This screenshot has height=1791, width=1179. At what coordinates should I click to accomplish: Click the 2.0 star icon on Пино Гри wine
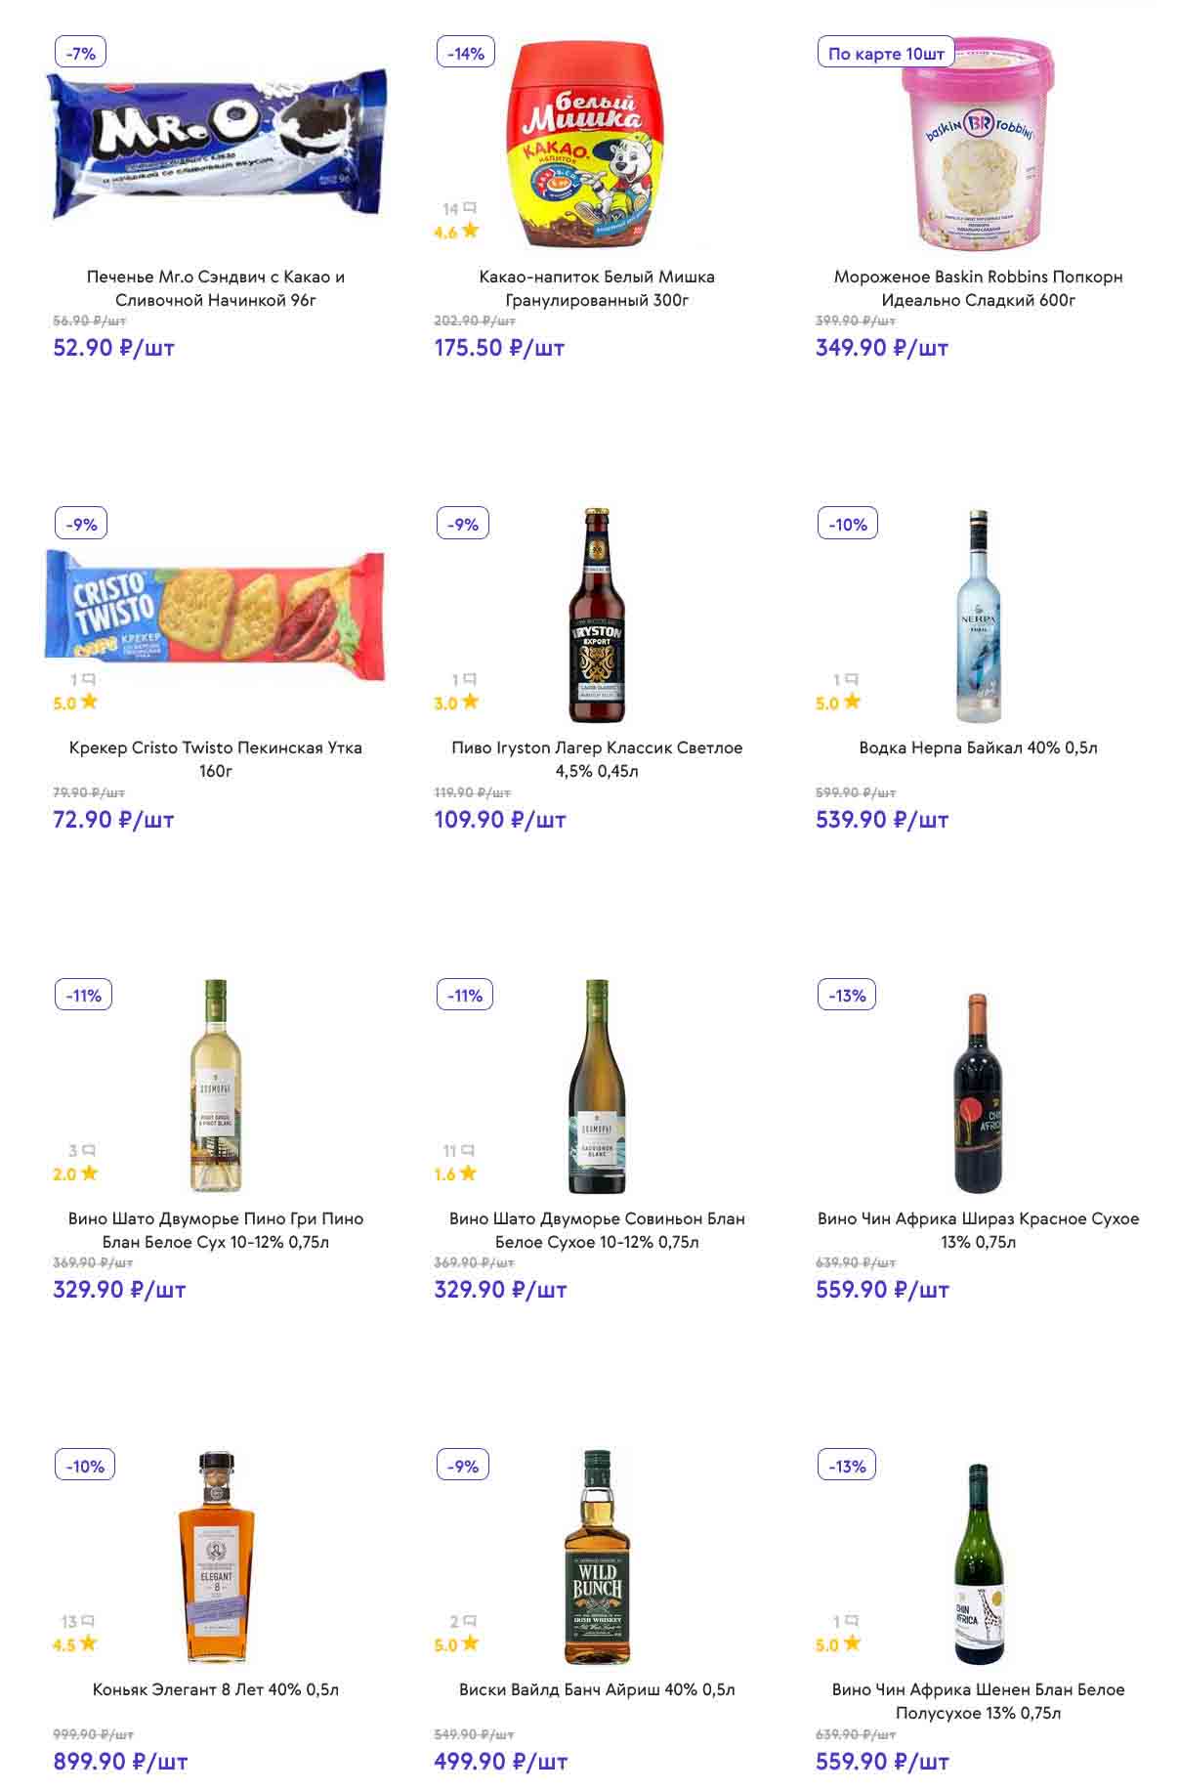[90, 1173]
